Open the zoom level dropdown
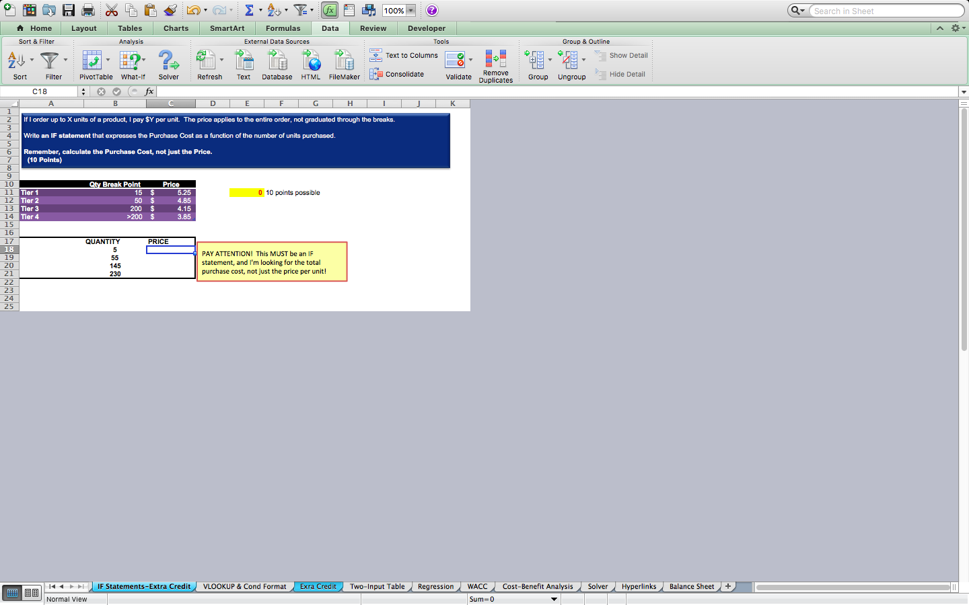This screenshot has width=969, height=605. (409, 10)
